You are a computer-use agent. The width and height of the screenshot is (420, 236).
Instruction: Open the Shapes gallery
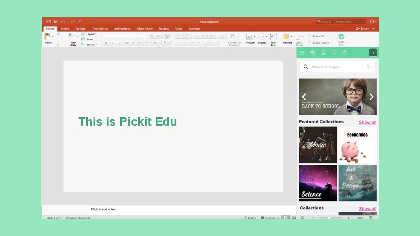point(262,39)
